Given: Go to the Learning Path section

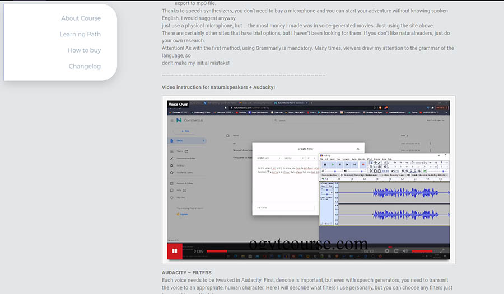Looking at the screenshot, I should (80, 34).
